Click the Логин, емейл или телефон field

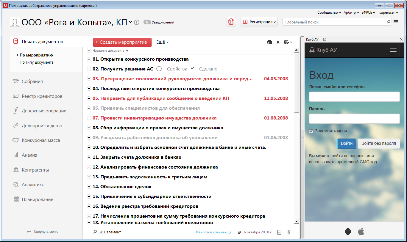(x=354, y=97)
